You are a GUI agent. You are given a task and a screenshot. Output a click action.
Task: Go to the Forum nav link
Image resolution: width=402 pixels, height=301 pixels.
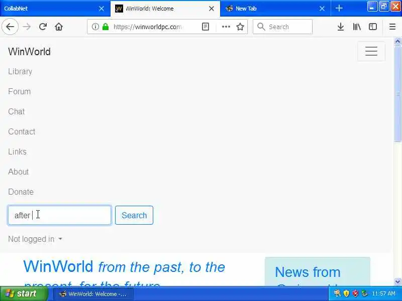point(19,91)
